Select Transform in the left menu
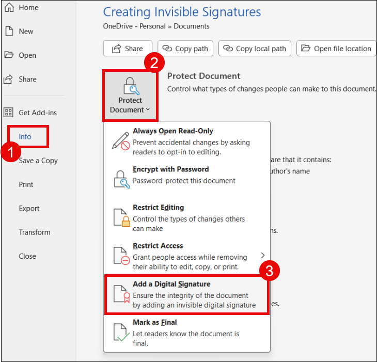 tap(35, 232)
